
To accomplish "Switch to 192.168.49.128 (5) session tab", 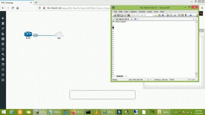I will pos(122,19).
